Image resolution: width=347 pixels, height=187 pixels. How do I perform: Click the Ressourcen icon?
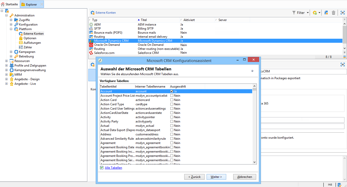click(x=11, y=61)
